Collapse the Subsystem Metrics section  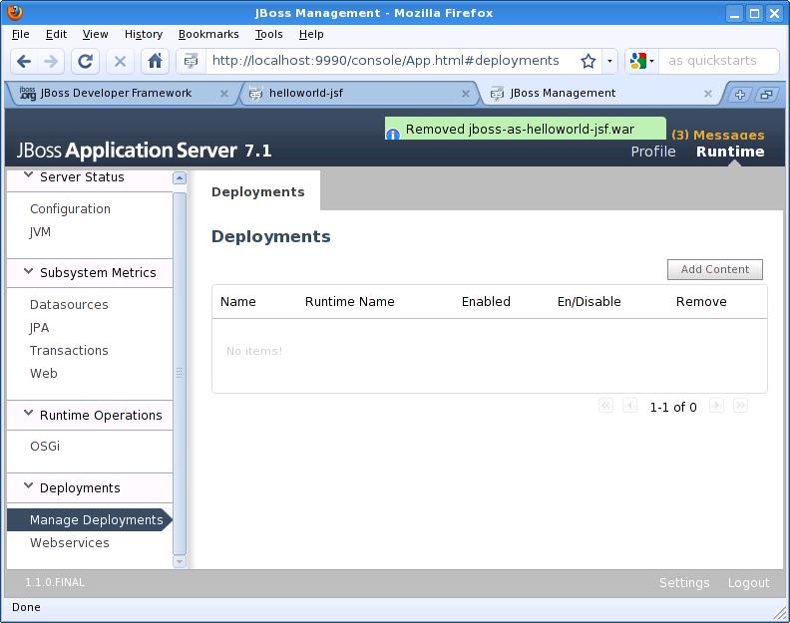tap(29, 271)
